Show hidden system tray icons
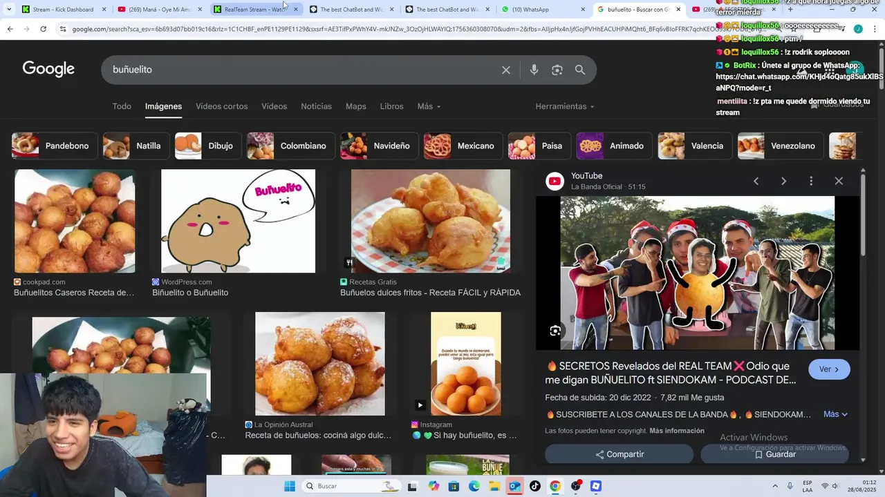 775,486
